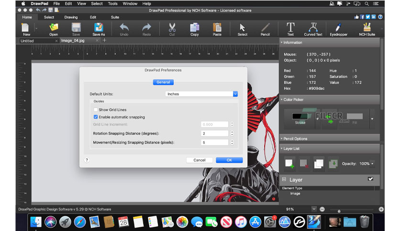Pick the Curved Text tool
Screen dimensions: 400x231
(313, 29)
